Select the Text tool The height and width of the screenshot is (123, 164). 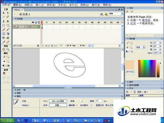pos(8,21)
